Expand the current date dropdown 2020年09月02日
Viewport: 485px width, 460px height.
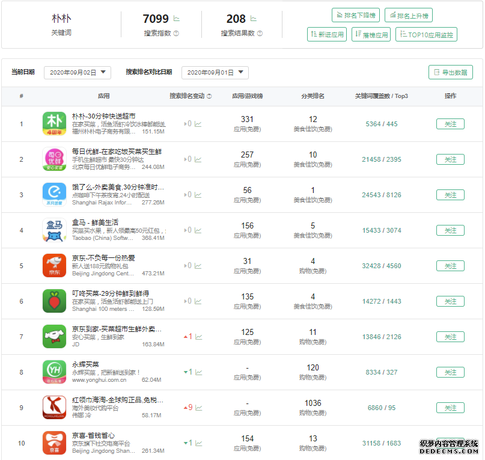pos(77,72)
